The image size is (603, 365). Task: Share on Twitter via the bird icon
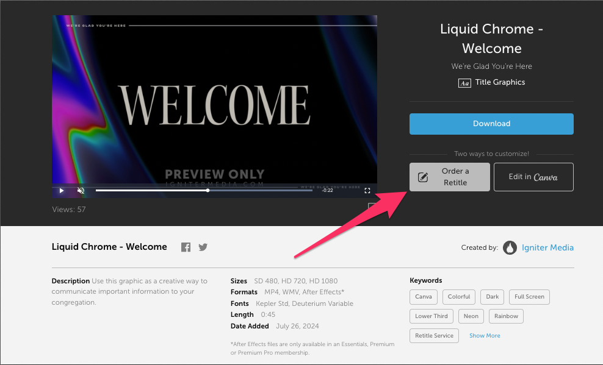(x=203, y=247)
